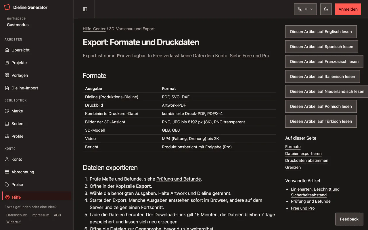This screenshot has width=368, height=230.
Task: Select Vorlagen in sidebar
Action: click(37, 75)
